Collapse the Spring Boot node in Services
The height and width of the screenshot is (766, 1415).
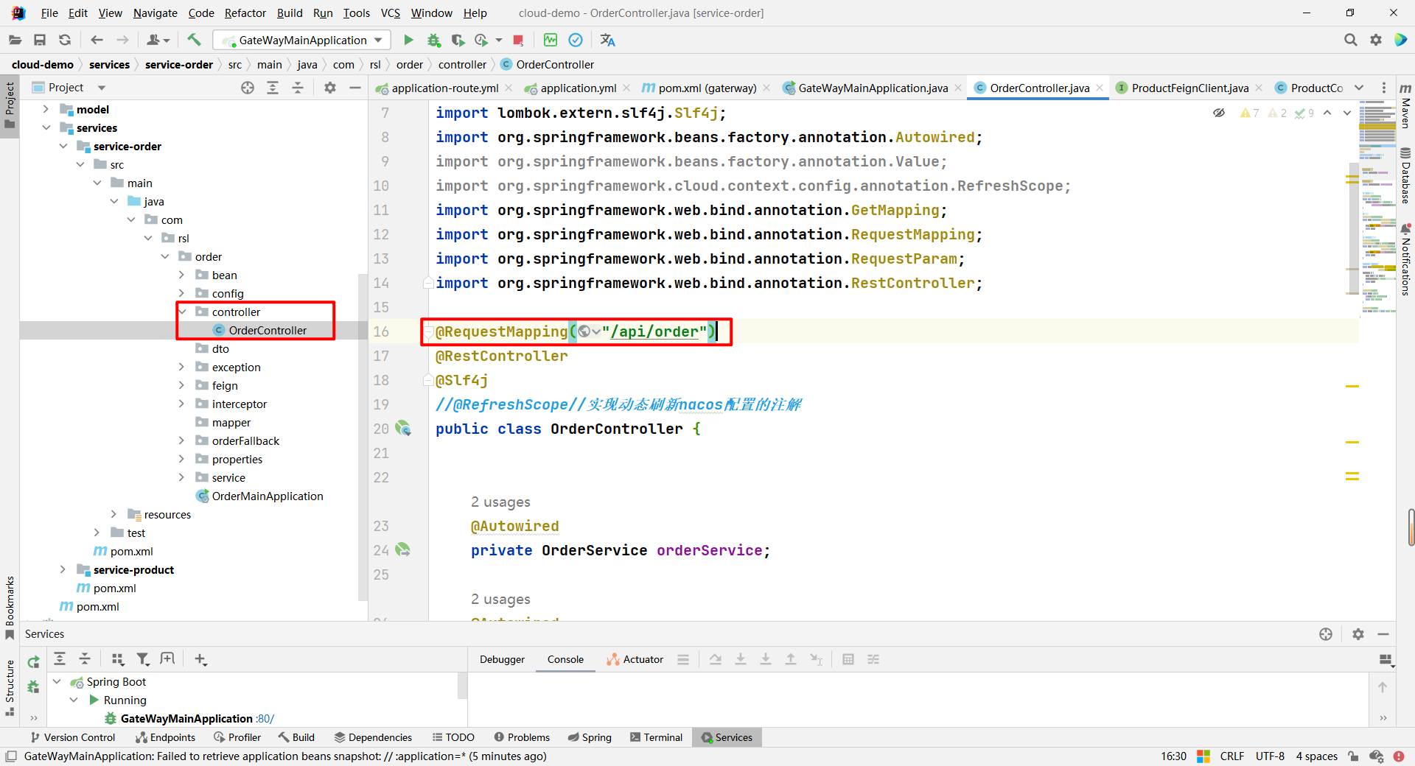57,681
